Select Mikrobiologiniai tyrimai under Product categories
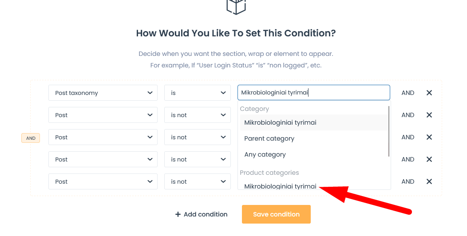Screen dimensions: 467x236 click(x=280, y=186)
